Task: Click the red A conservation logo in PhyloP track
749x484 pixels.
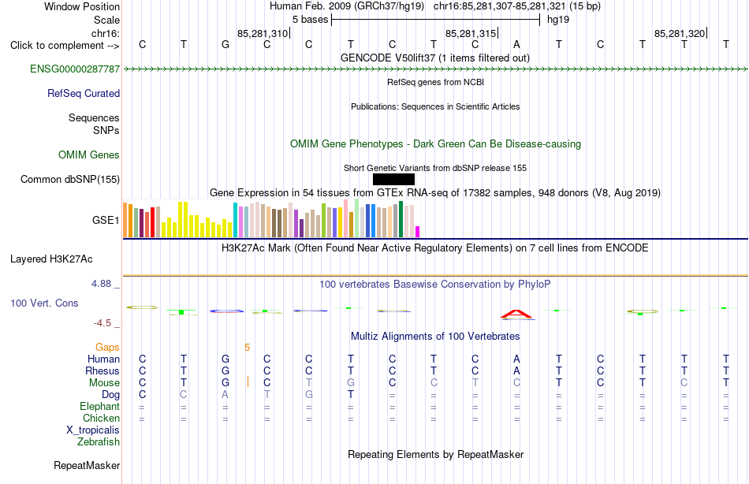Action: (x=517, y=314)
